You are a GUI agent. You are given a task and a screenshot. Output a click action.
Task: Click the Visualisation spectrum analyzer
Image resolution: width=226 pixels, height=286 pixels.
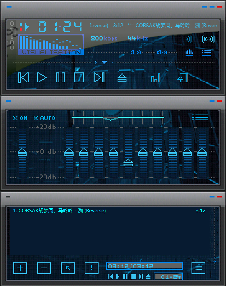tap(51, 44)
